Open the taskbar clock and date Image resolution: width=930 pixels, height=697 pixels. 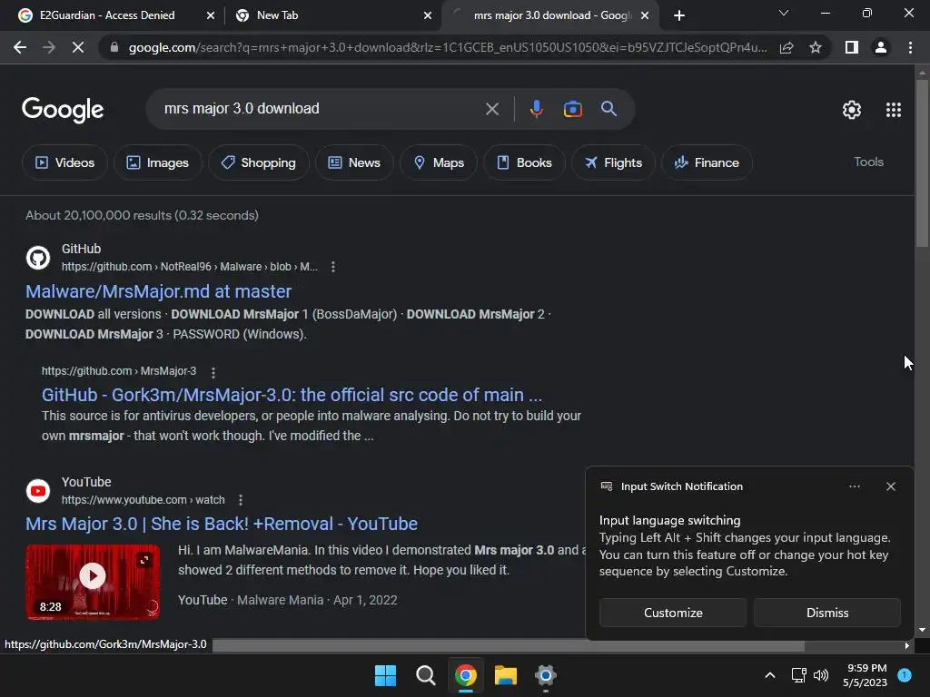pyautogui.click(x=865, y=675)
